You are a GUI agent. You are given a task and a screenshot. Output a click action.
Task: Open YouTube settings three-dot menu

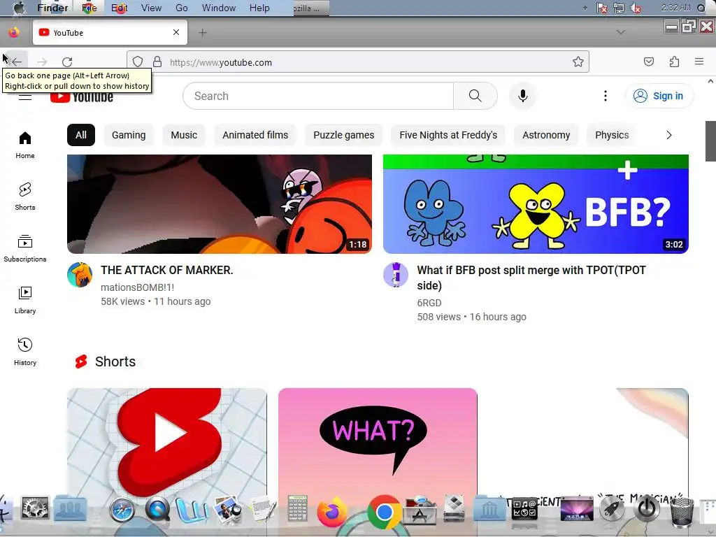point(606,96)
